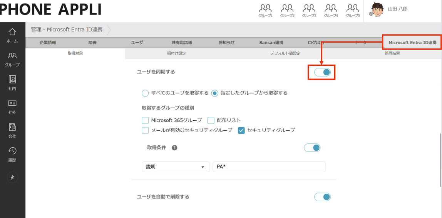Viewport: 442px width, 218px height.
Task: Click 管理 - Microsoft Entra ID連携 breadcrumb
Action: coord(67,29)
